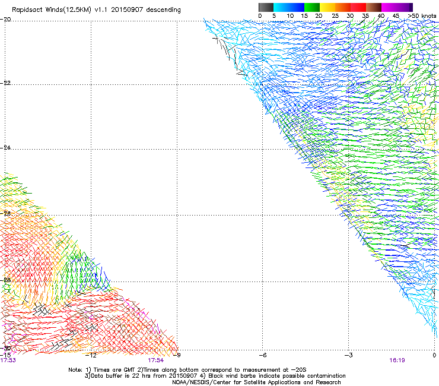Click the cyan 5–10 knots legend swatch

pos(281,7)
